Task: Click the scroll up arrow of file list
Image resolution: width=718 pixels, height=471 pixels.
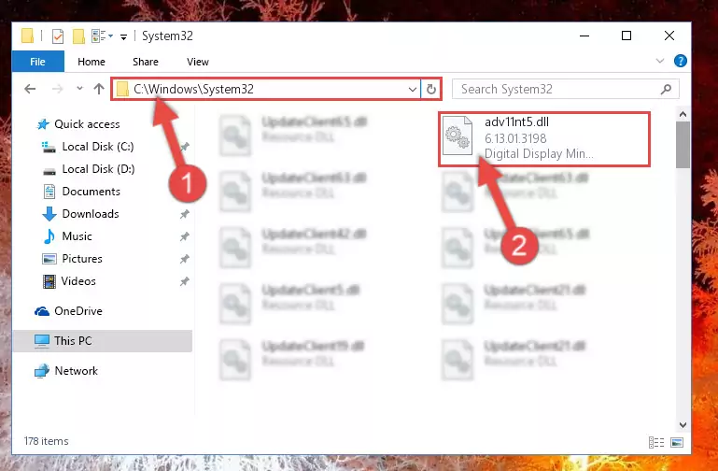Action: point(683,114)
